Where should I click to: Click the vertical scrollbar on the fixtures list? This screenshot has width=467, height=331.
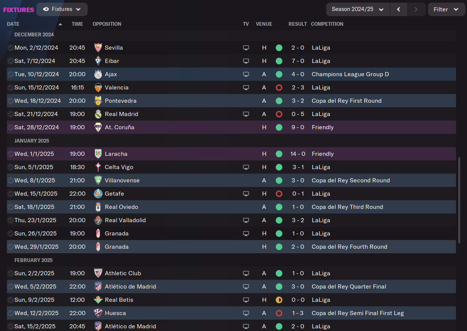459,200
